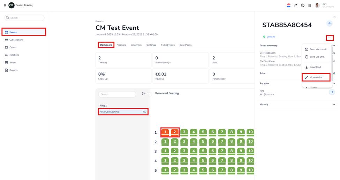This screenshot has width=340, height=180.
Task: Go to Subscriptions in the sidebar
Action: click(16, 40)
